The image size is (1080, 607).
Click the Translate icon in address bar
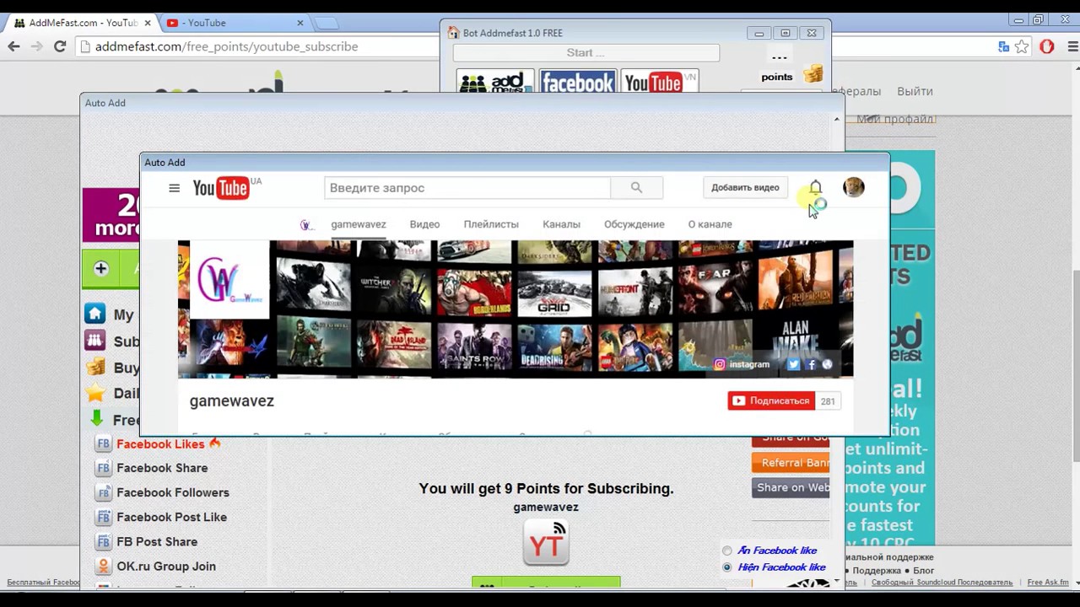pos(1003,47)
